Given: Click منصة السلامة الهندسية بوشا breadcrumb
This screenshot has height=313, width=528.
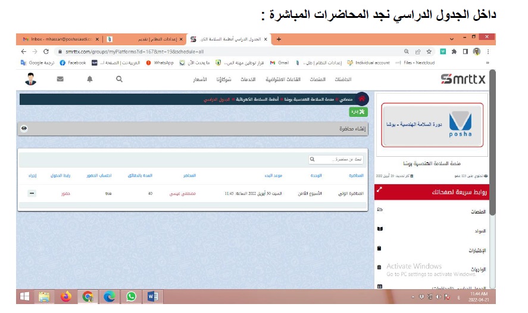Looking at the screenshot, I should point(309,100).
